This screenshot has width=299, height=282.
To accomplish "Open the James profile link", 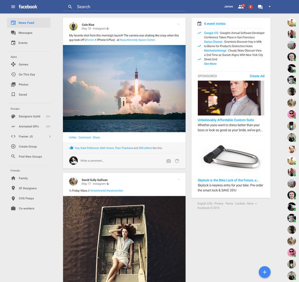I will (228, 7).
